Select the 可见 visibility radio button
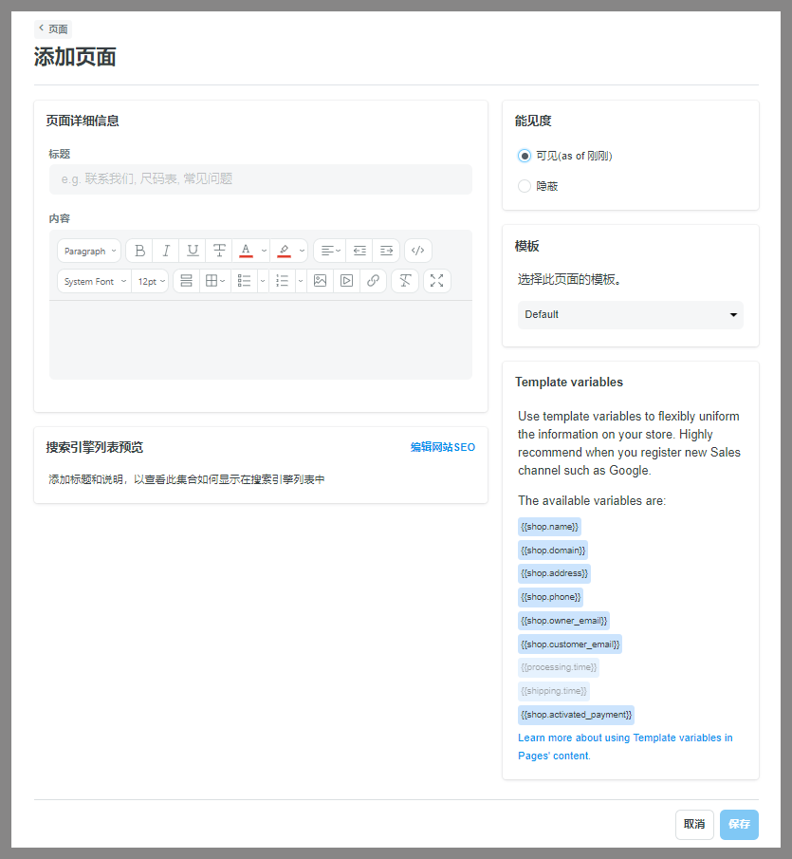 click(x=525, y=156)
